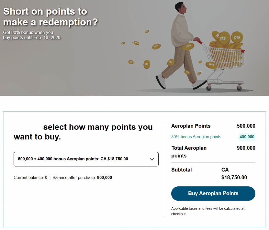Click the Aeroplan Points 500,000 summary row
This screenshot has height=230, width=269.
[213, 126]
